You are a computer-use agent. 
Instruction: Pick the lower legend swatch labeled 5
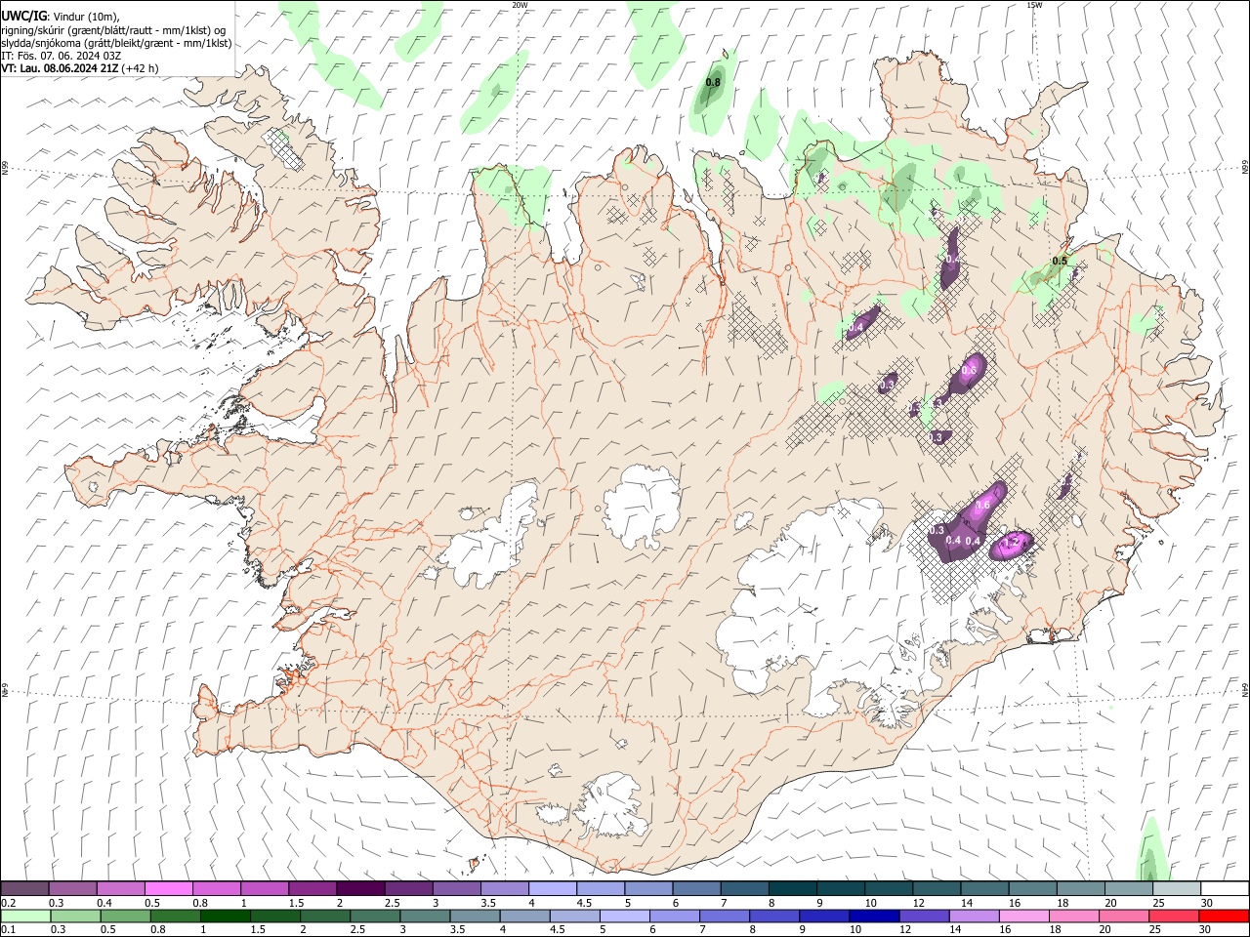pos(624,916)
